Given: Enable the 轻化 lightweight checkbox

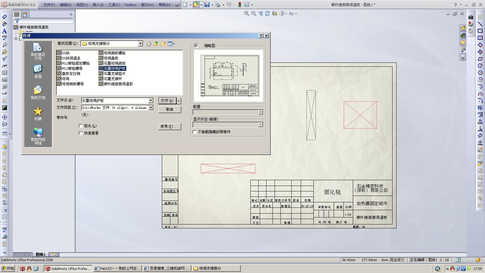Looking at the screenshot, I should pyautogui.click(x=81, y=126).
